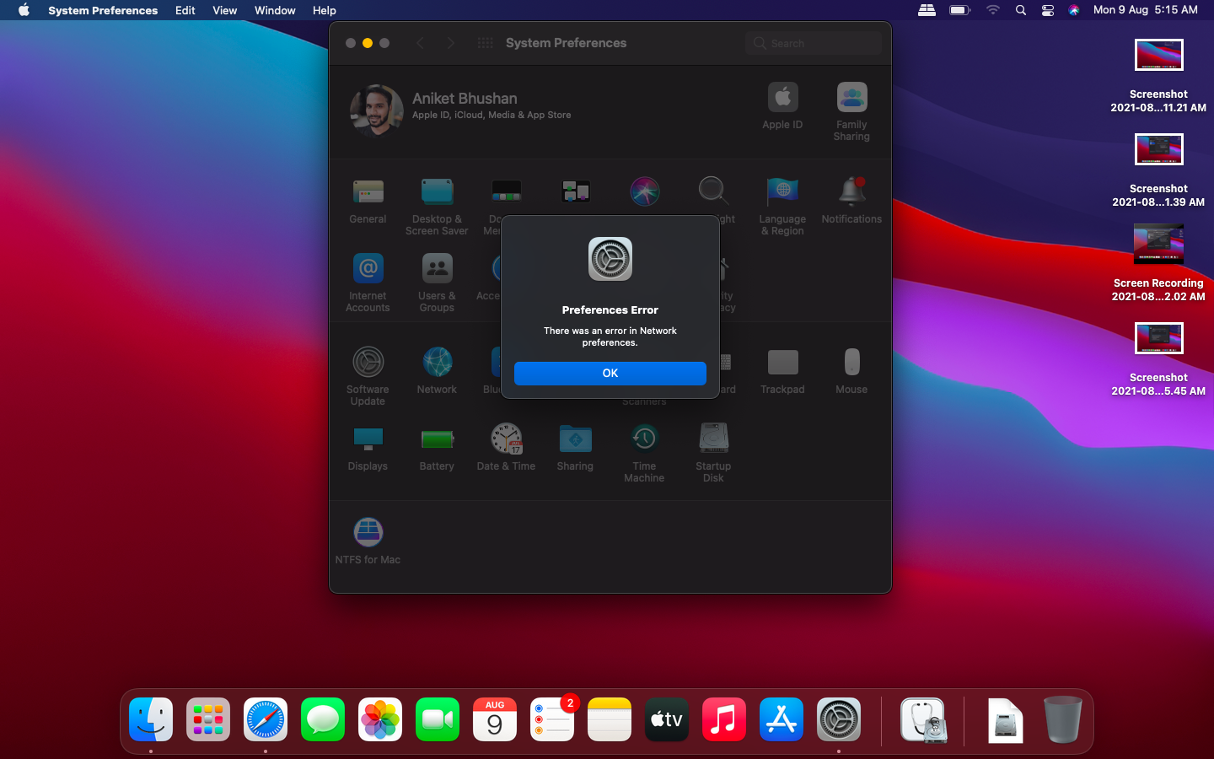Open the Trackpad preference pane
Screen dimensions: 1214x759
782,363
